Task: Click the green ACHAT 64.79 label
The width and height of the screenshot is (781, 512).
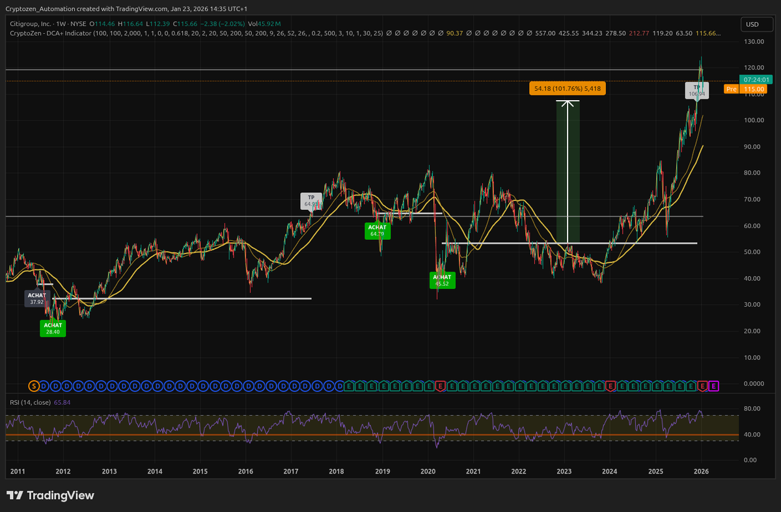Action: [377, 231]
